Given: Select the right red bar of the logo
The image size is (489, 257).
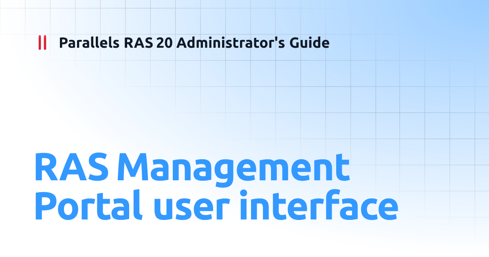Looking at the screenshot, I should click(45, 42).
